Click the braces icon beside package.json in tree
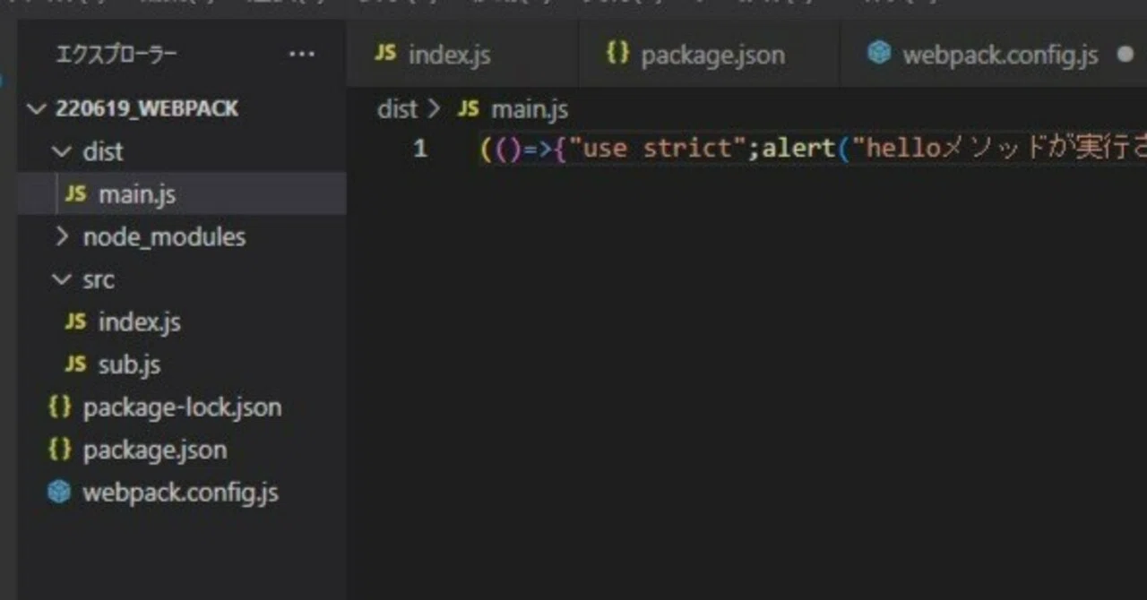1147x600 pixels. pos(59,450)
